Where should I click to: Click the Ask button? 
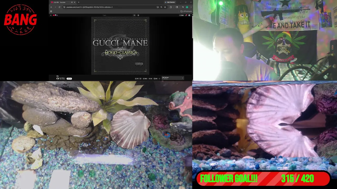click(x=150, y=78)
